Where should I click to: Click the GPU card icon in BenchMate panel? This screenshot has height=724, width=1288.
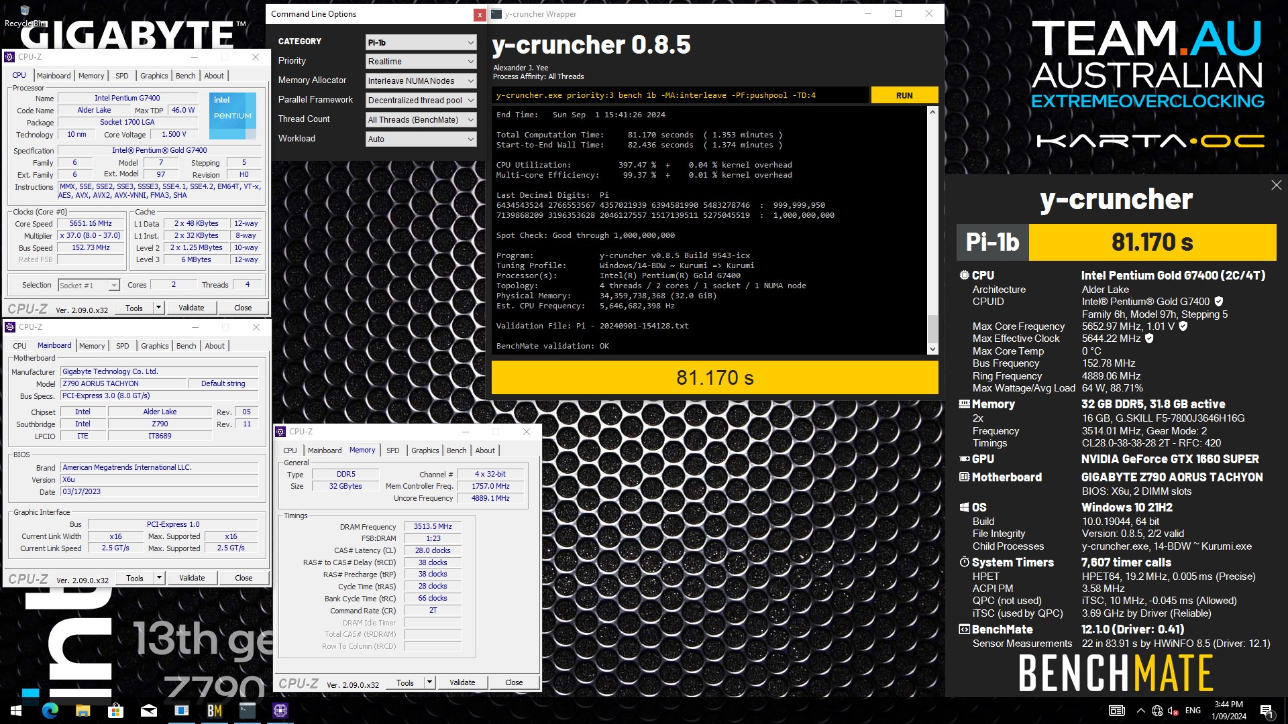(964, 459)
